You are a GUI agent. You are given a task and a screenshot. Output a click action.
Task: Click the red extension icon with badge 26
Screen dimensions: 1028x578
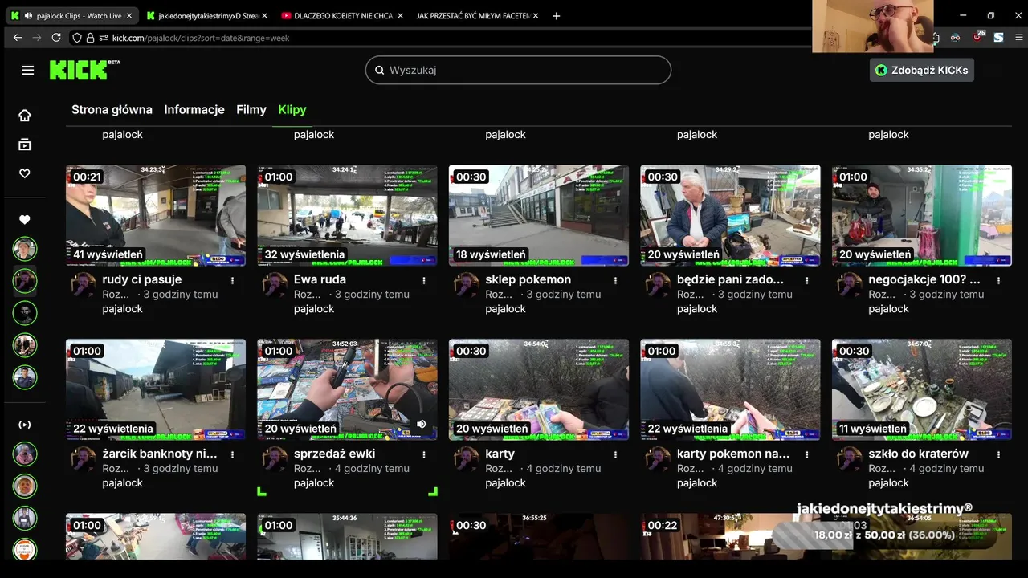click(977, 37)
